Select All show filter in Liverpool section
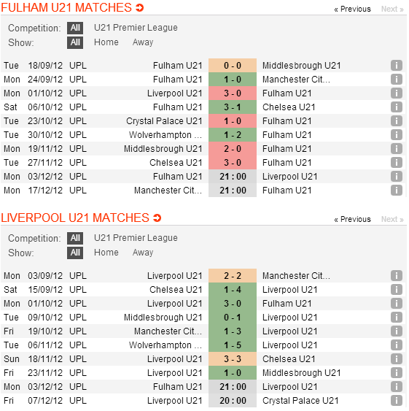 [75, 253]
